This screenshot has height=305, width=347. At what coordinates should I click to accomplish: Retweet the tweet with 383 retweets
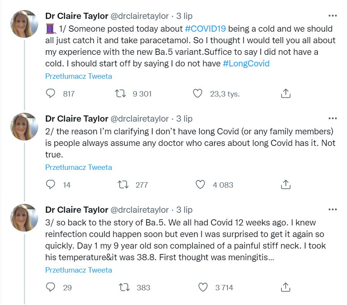pyautogui.click(x=124, y=287)
